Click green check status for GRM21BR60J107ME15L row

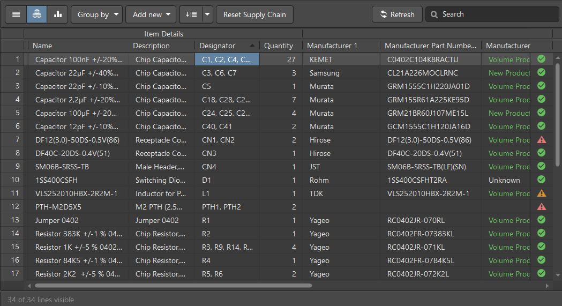[541, 113]
